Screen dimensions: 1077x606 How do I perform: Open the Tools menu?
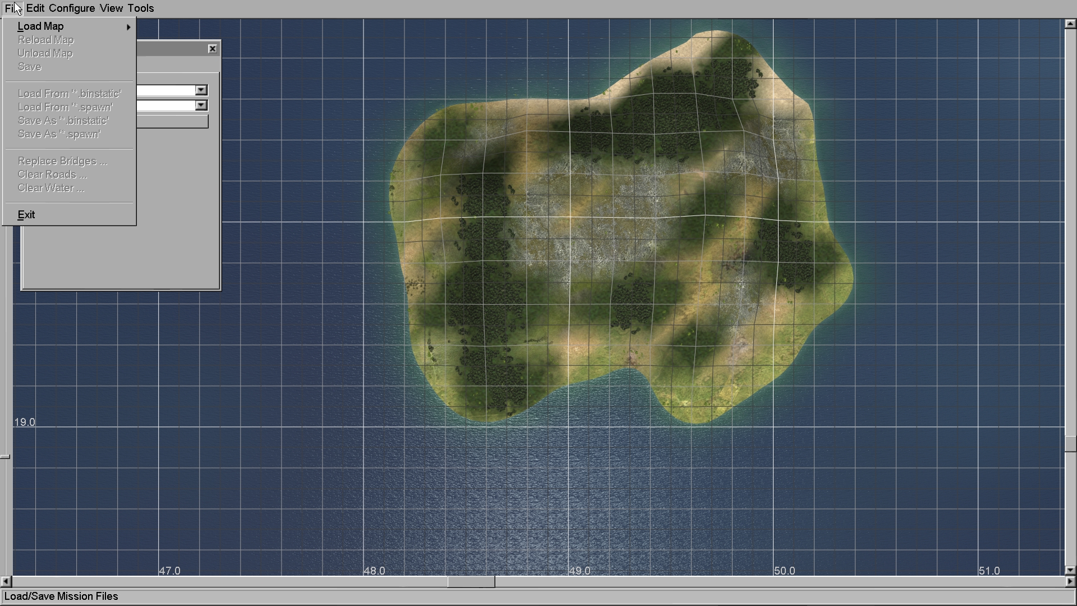(x=140, y=8)
